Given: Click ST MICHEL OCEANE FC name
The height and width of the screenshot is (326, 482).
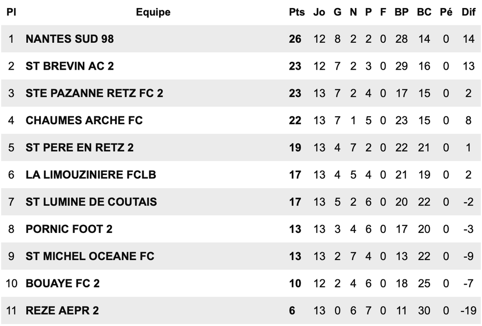Looking at the screenshot, I should (x=90, y=256).
